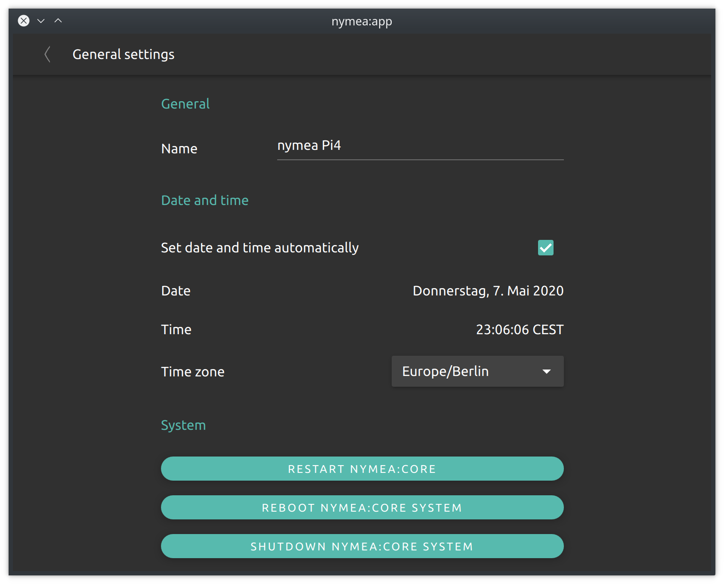
Task: Click Reboot nymea:core system button
Action: [x=362, y=507]
